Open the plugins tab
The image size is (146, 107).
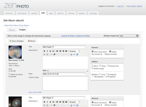[x=82, y=13]
